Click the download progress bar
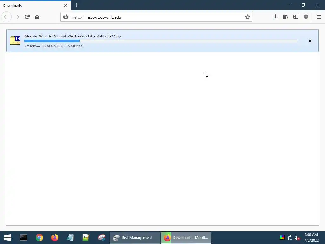 [161, 41]
